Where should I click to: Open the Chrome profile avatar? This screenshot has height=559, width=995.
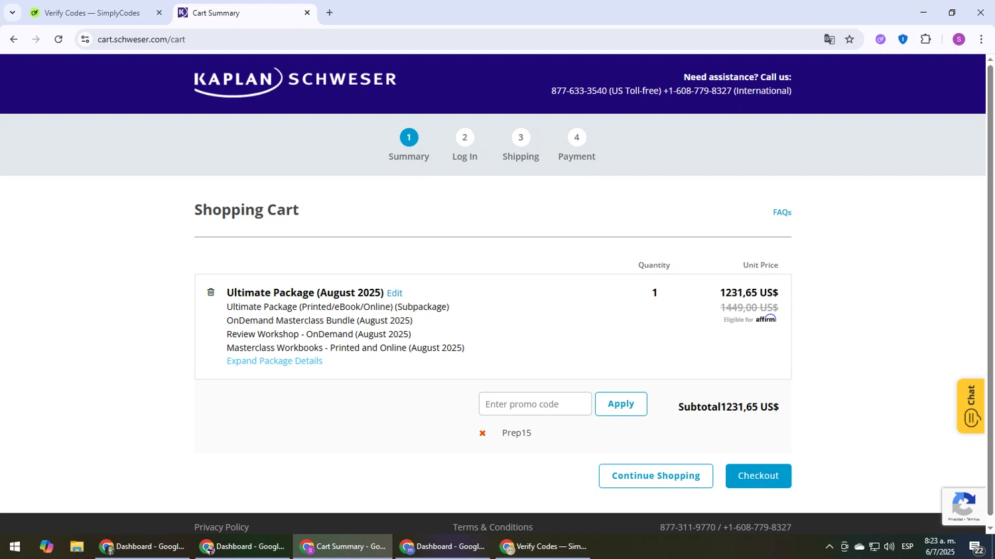click(x=959, y=39)
